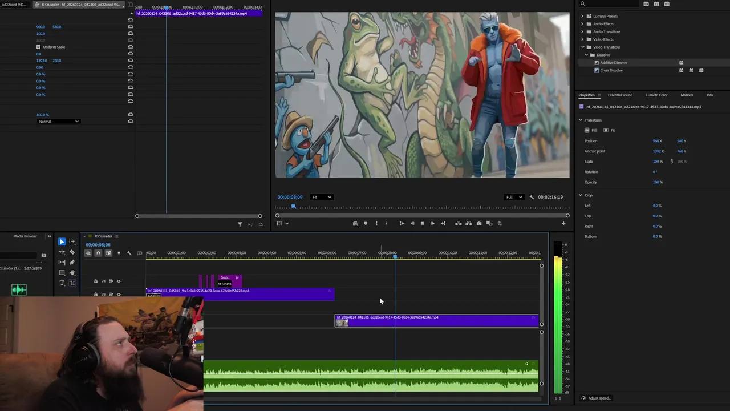Open the Info tab
The width and height of the screenshot is (730, 411).
pyautogui.click(x=709, y=95)
